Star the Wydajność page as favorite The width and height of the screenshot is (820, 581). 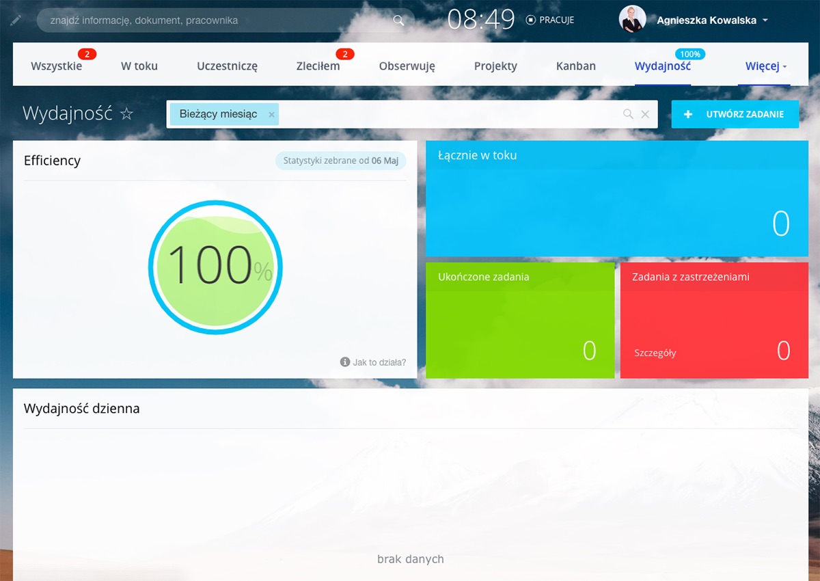coord(126,114)
